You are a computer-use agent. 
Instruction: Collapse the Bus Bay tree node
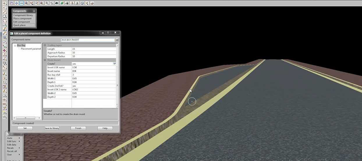coord(15,45)
